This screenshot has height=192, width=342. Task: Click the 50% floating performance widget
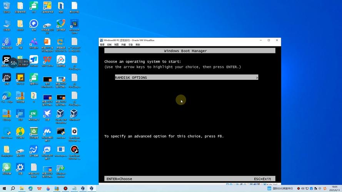(x=14, y=63)
